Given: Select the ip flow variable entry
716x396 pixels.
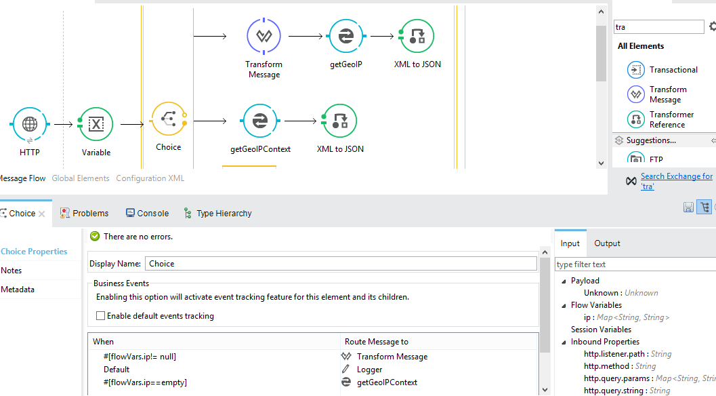Looking at the screenshot, I should pos(626,317).
